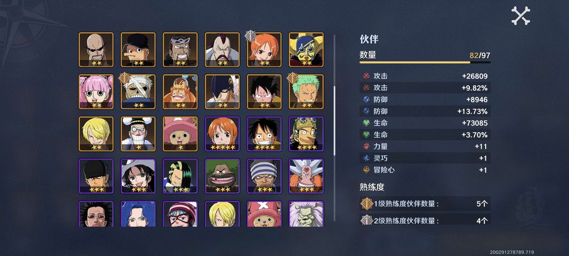Tap the 冒险心 adventure heart stat icon
Viewport: 569px width, 256px height.
(x=366, y=170)
